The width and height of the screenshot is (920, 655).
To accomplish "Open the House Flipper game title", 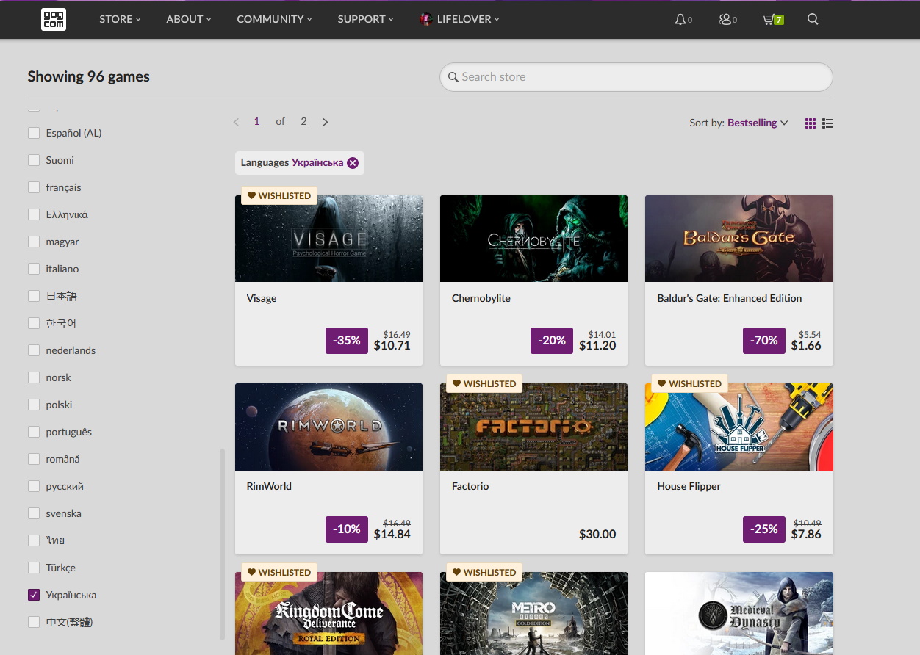I will pos(689,486).
